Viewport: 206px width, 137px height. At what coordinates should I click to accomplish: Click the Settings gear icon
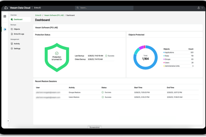[x=12, y=49]
